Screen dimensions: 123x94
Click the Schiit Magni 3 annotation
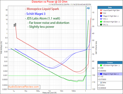coord(35,14)
